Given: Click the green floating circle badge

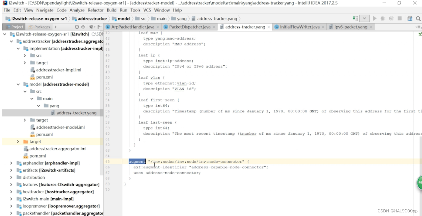Looking at the screenshot, I should (x=420, y=182).
